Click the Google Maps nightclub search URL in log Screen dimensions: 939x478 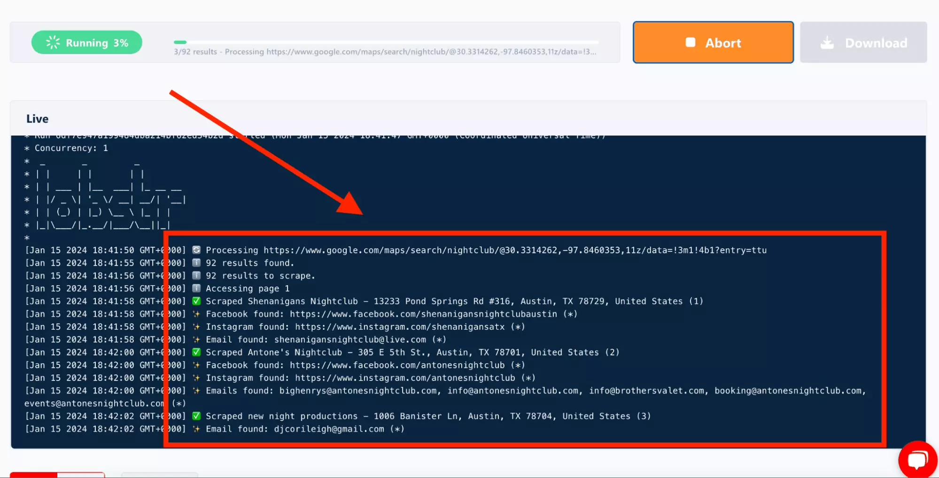click(514, 250)
